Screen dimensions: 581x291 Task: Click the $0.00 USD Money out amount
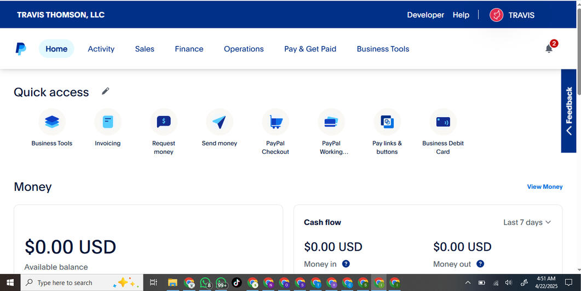pyautogui.click(x=462, y=247)
